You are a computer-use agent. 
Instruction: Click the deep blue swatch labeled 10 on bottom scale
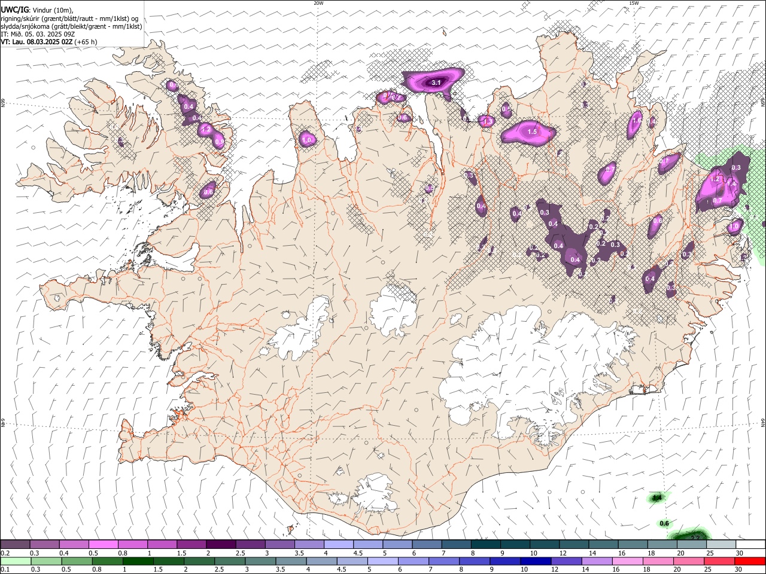click(535, 561)
